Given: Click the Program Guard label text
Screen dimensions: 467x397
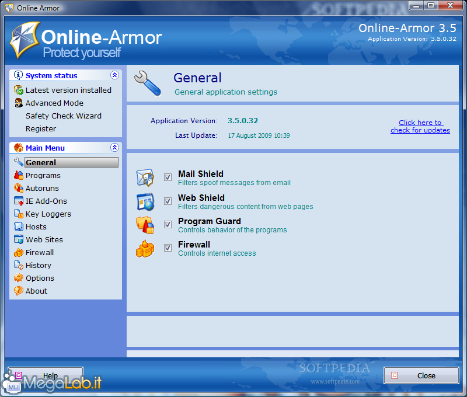Looking at the screenshot, I should (x=210, y=221).
